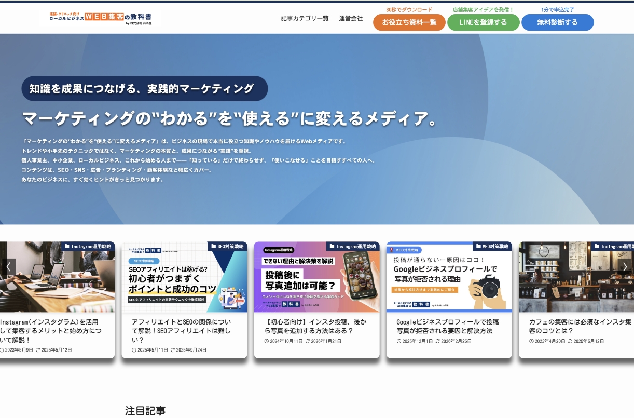Click the Instagram運用戦略 tag on the laptop image
This screenshot has height=418, width=634.
[x=87, y=246]
